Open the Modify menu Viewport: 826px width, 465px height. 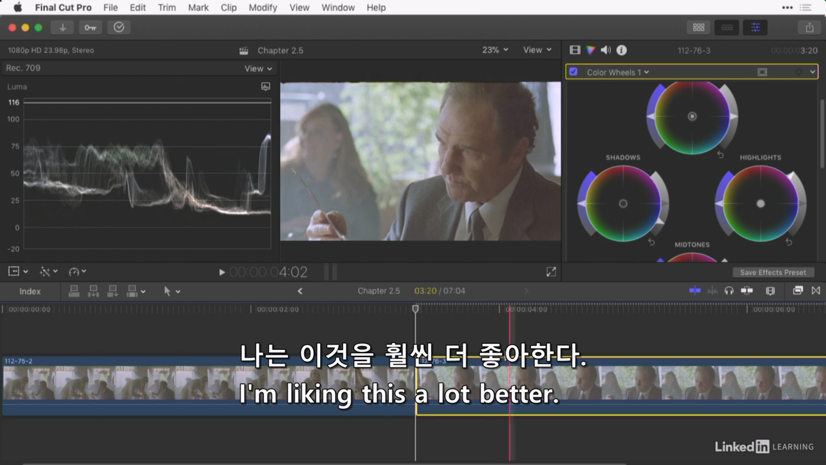[x=263, y=8]
